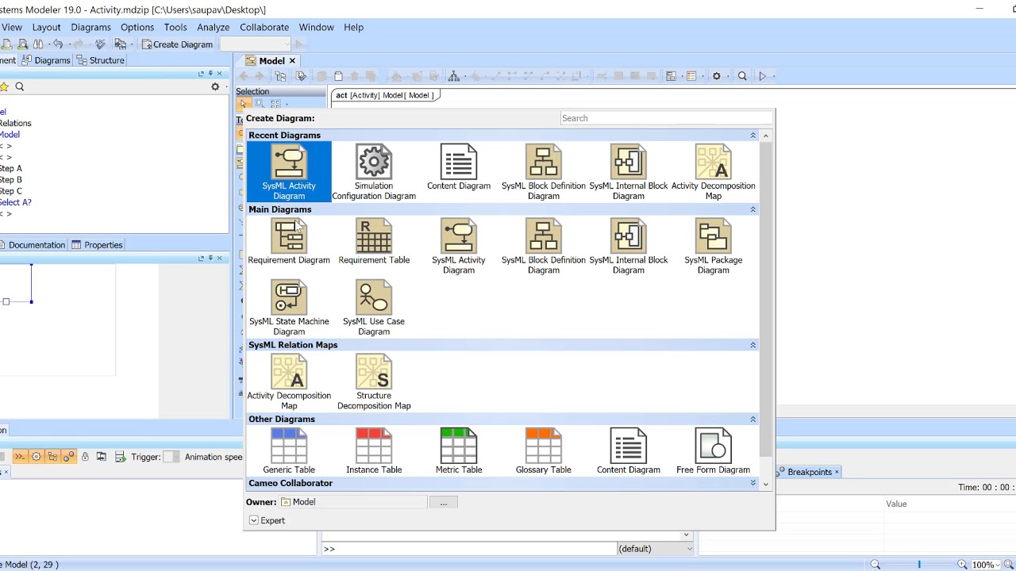Create a Generic Table
Image resolution: width=1016 pixels, height=571 pixels.
pos(289,451)
